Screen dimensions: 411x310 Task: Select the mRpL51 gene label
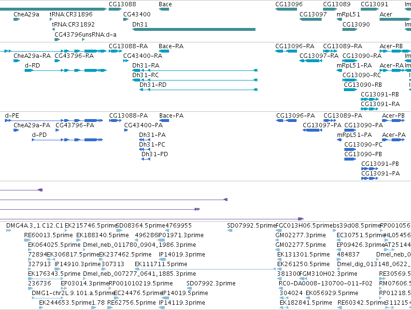tap(348, 14)
